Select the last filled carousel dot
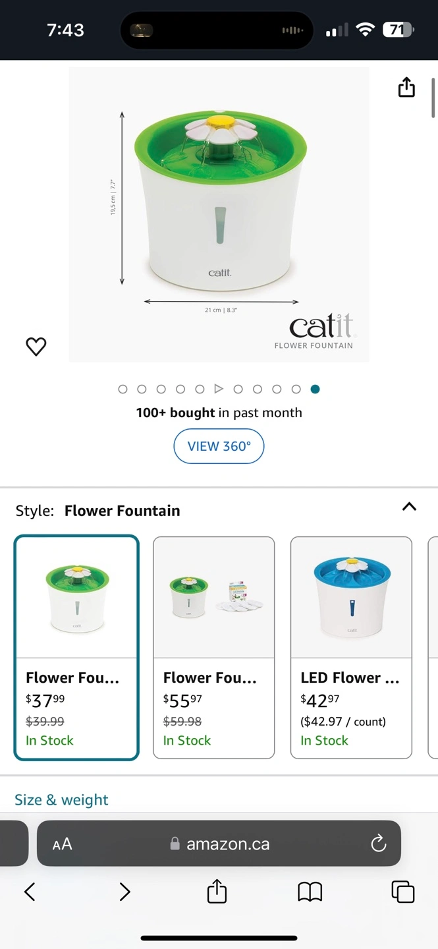The height and width of the screenshot is (949, 438). (x=315, y=389)
